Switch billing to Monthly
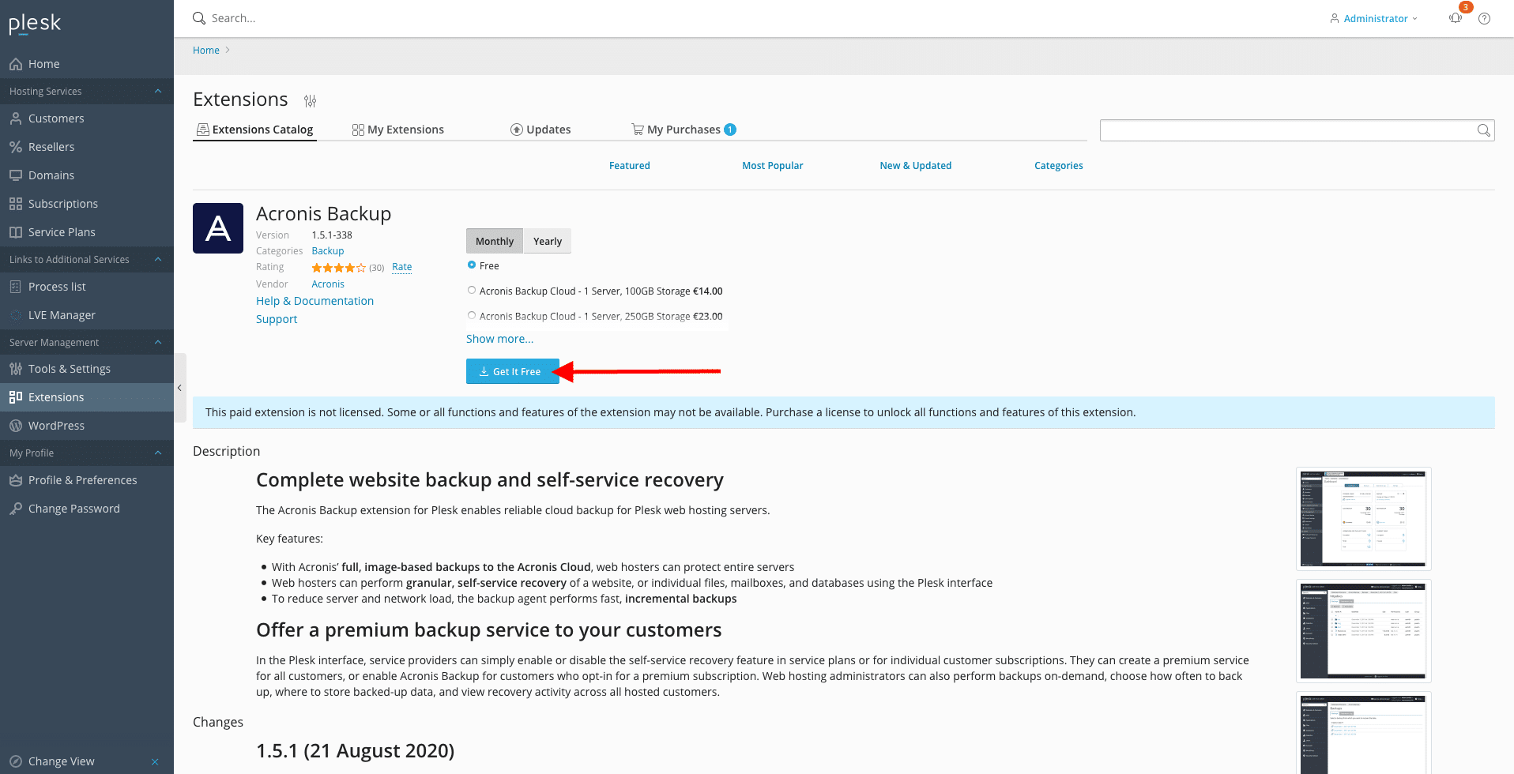This screenshot has height=774, width=1514. tap(495, 242)
